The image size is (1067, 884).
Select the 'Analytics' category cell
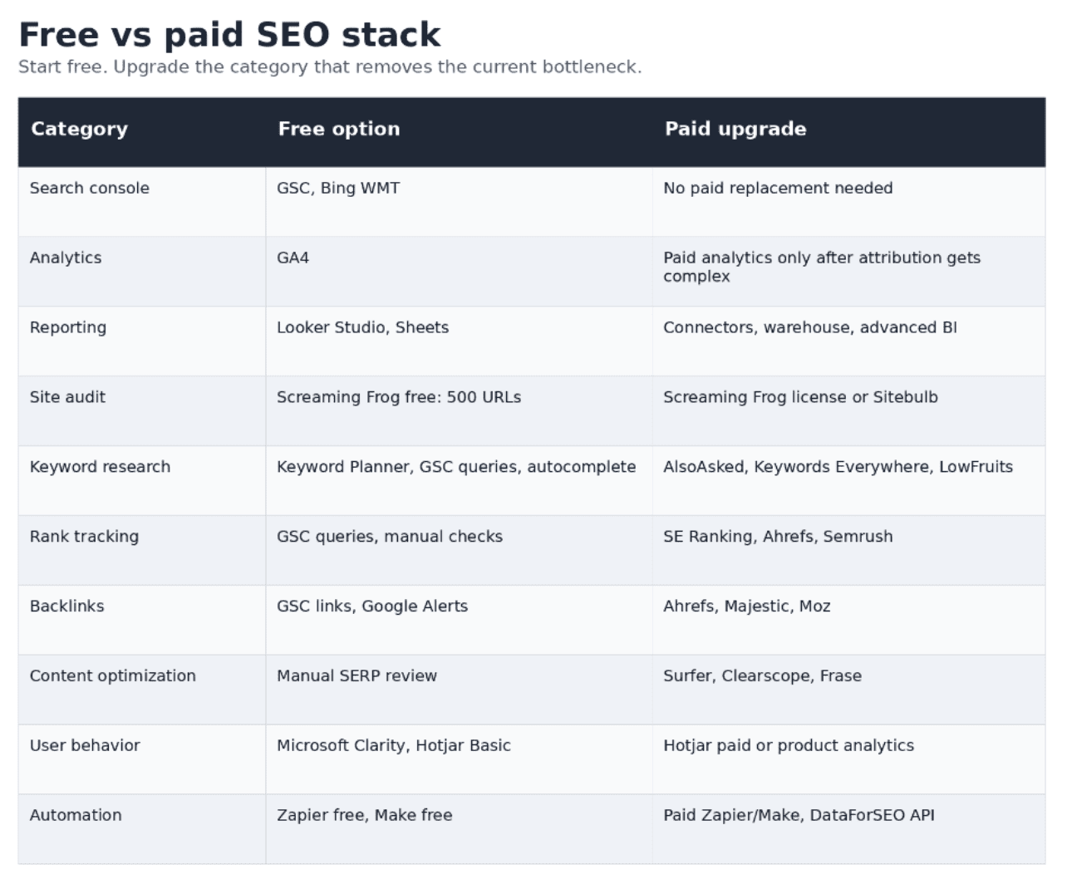coord(142,272)
